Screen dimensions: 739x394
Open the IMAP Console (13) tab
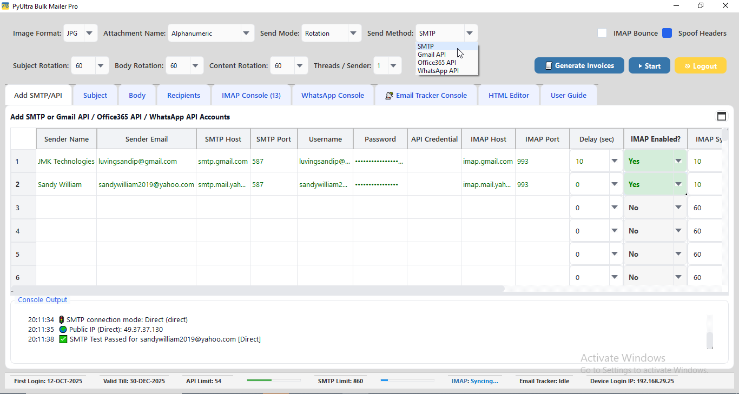pos(251,95)
